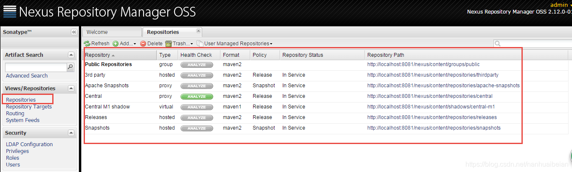Analyze the Public Repositories health
The width and height of the screenshot is (572, 172).
tap(197, 65)
